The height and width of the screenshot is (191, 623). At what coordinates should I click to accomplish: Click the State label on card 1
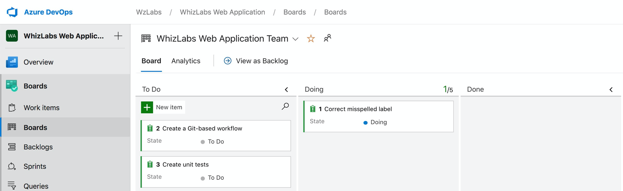(317, 121)
